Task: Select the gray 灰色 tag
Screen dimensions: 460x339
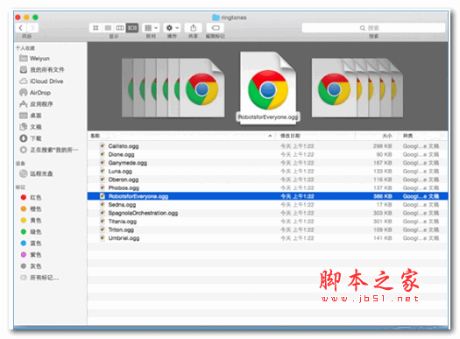Action: (x=31, y=266)
